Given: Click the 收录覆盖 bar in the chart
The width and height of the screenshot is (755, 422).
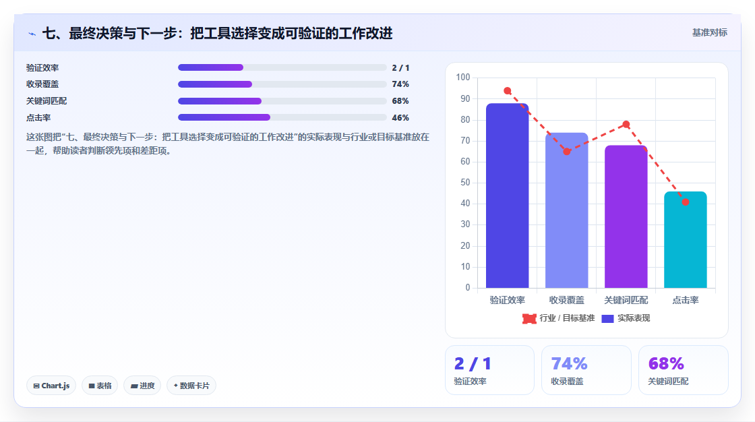Looking at the screenshot, I should [567, 210].
